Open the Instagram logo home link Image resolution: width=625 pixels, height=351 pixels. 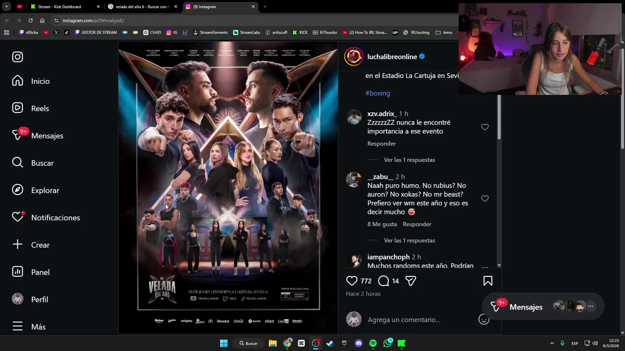click(18, 57)
